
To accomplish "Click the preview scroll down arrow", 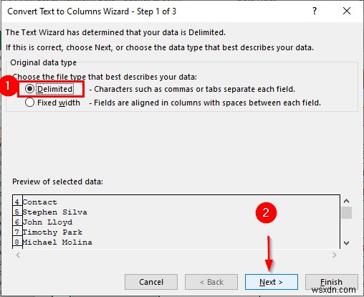I will pos(346,243).
